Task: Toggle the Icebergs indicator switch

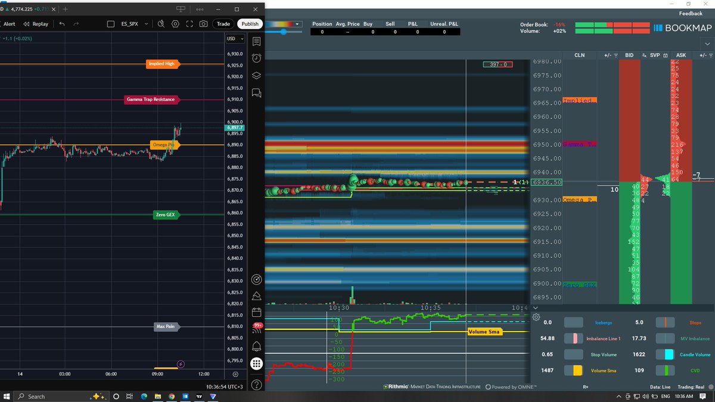Action: [x=574, y=322]
